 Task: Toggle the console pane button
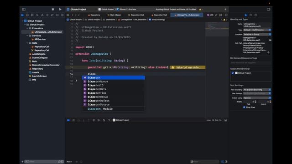coord(226,162)
